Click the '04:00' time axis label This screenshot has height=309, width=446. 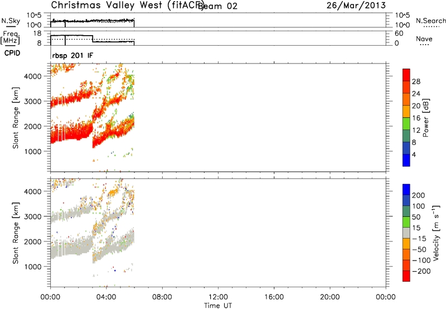(x=106, y=297)
